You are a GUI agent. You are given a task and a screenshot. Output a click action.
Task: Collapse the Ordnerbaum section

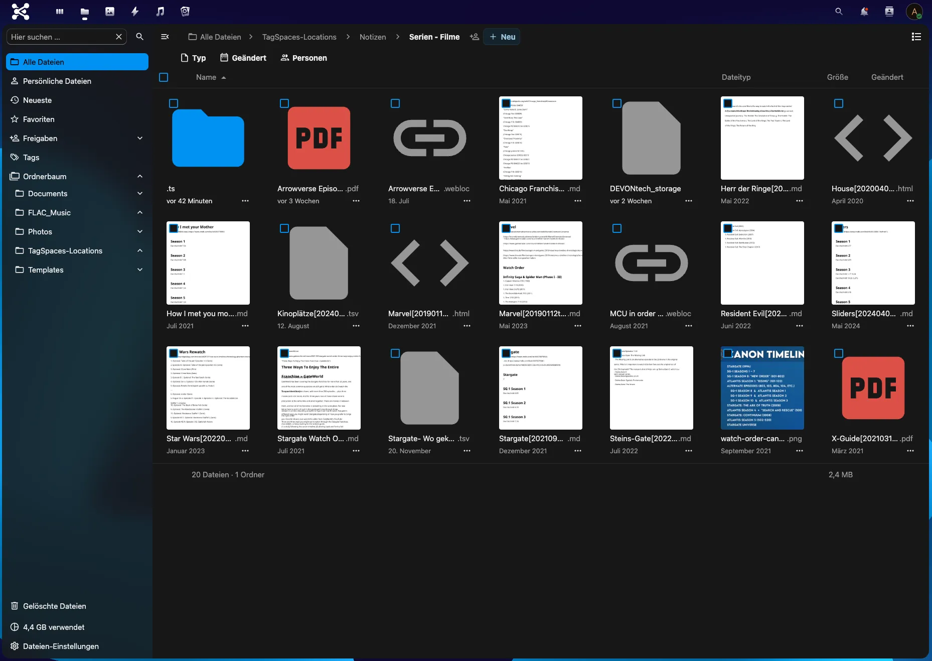[x=139, y=176]
